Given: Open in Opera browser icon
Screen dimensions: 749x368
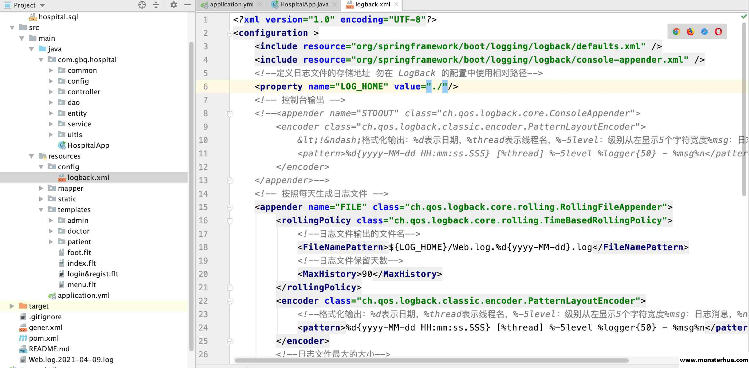Looking at the screenshot, I should pyautogui.click(x=718, y=32).
